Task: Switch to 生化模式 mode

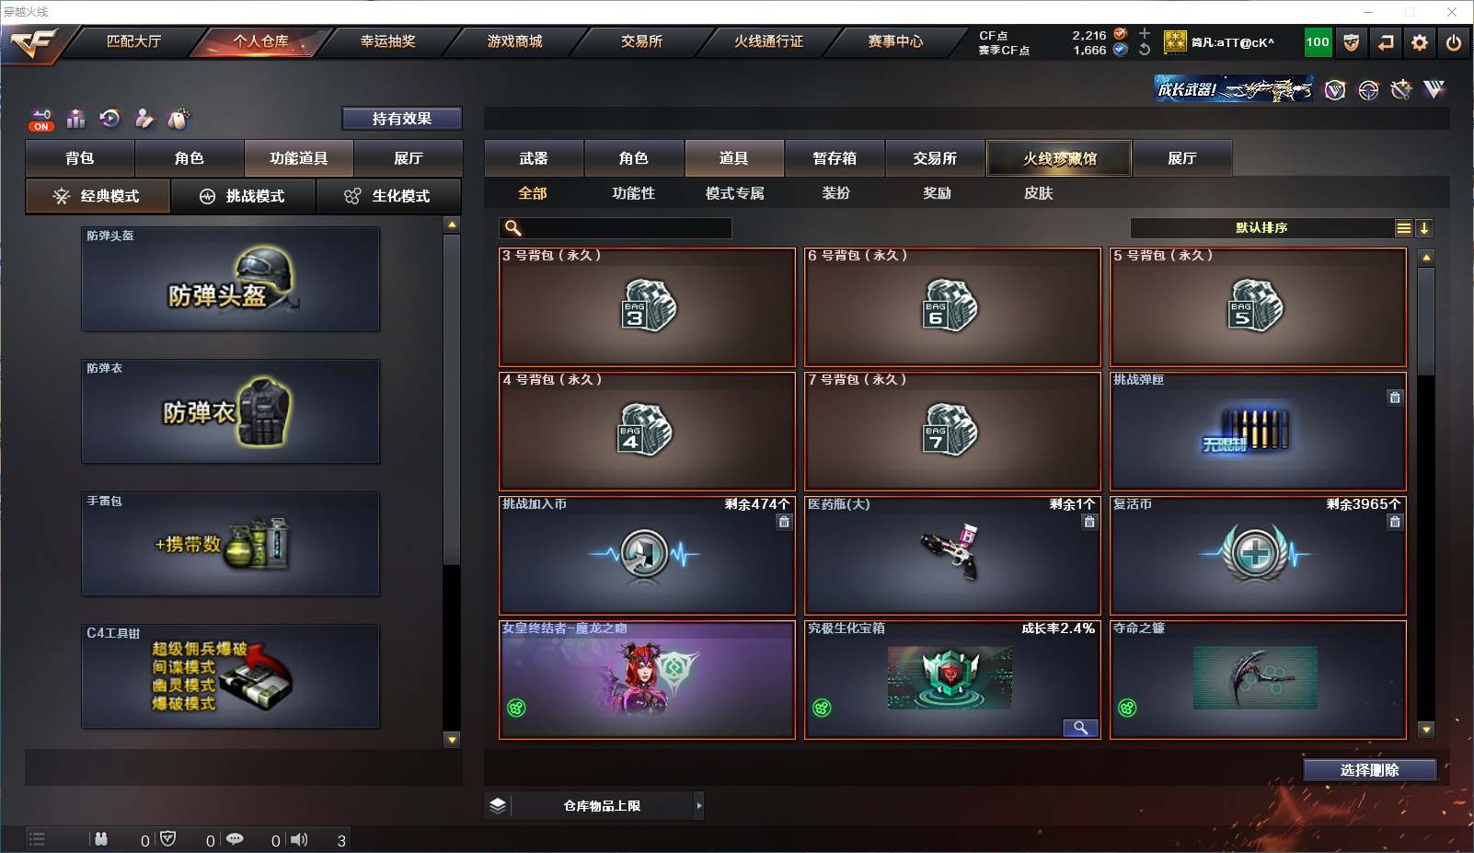Action: pyautogui.click(x=388, y=196)
